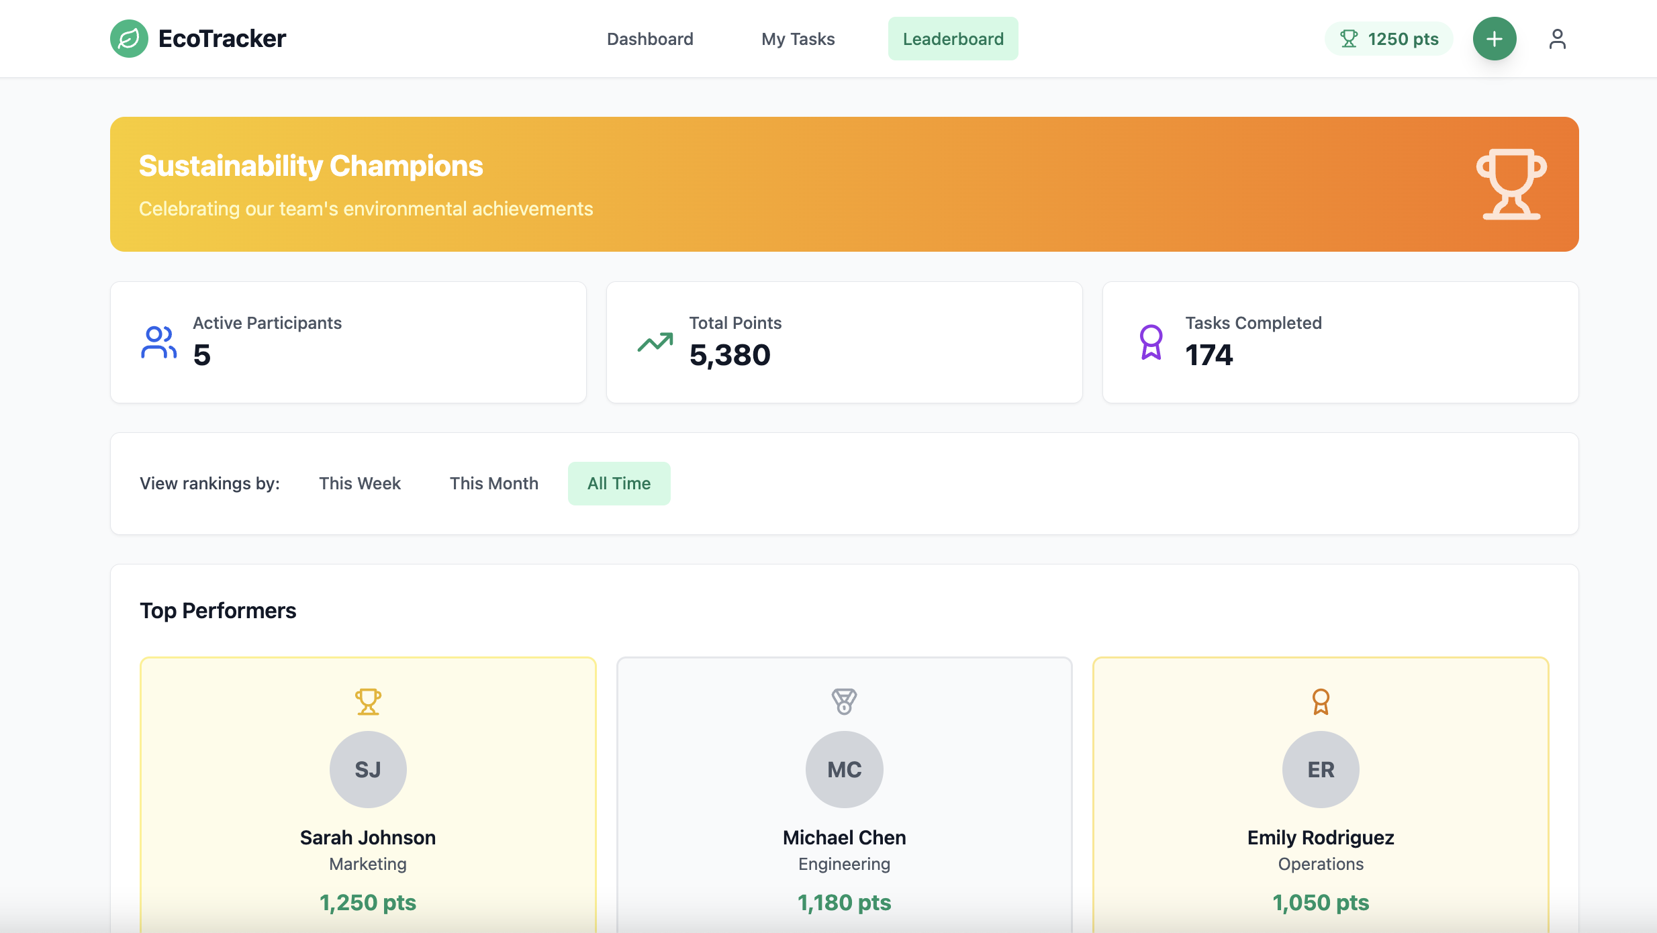Switch to the Dashboard tab
The height and width of the screenshot is (933, 1657).
click(x=650, y=38)
